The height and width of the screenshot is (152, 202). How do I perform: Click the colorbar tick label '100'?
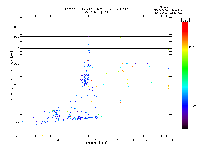[x=191, y=47]
